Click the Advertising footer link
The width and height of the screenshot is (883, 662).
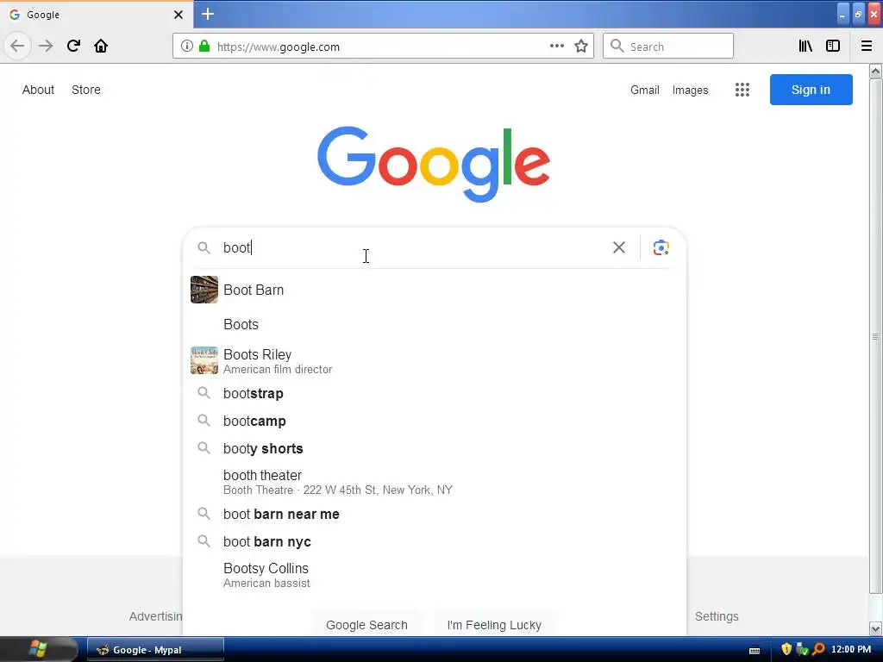[x=156, y=616]
